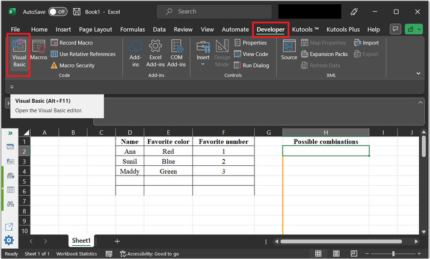Collapse the ribbon with chevron arrow
The height and width of the screenshot is (259, 430).
tap(419, 73)
